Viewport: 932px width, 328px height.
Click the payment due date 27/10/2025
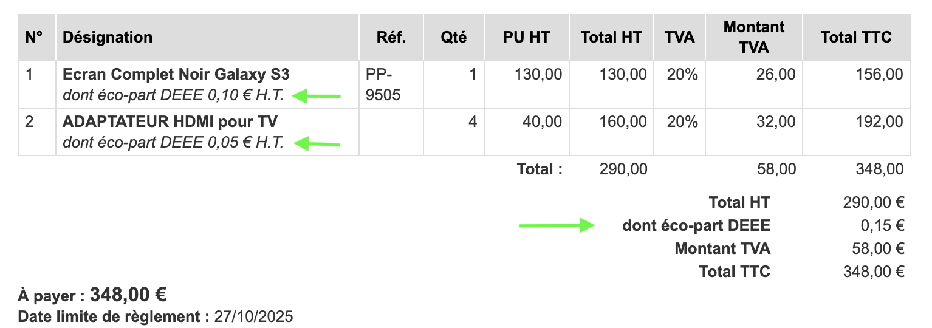(254, 316)
